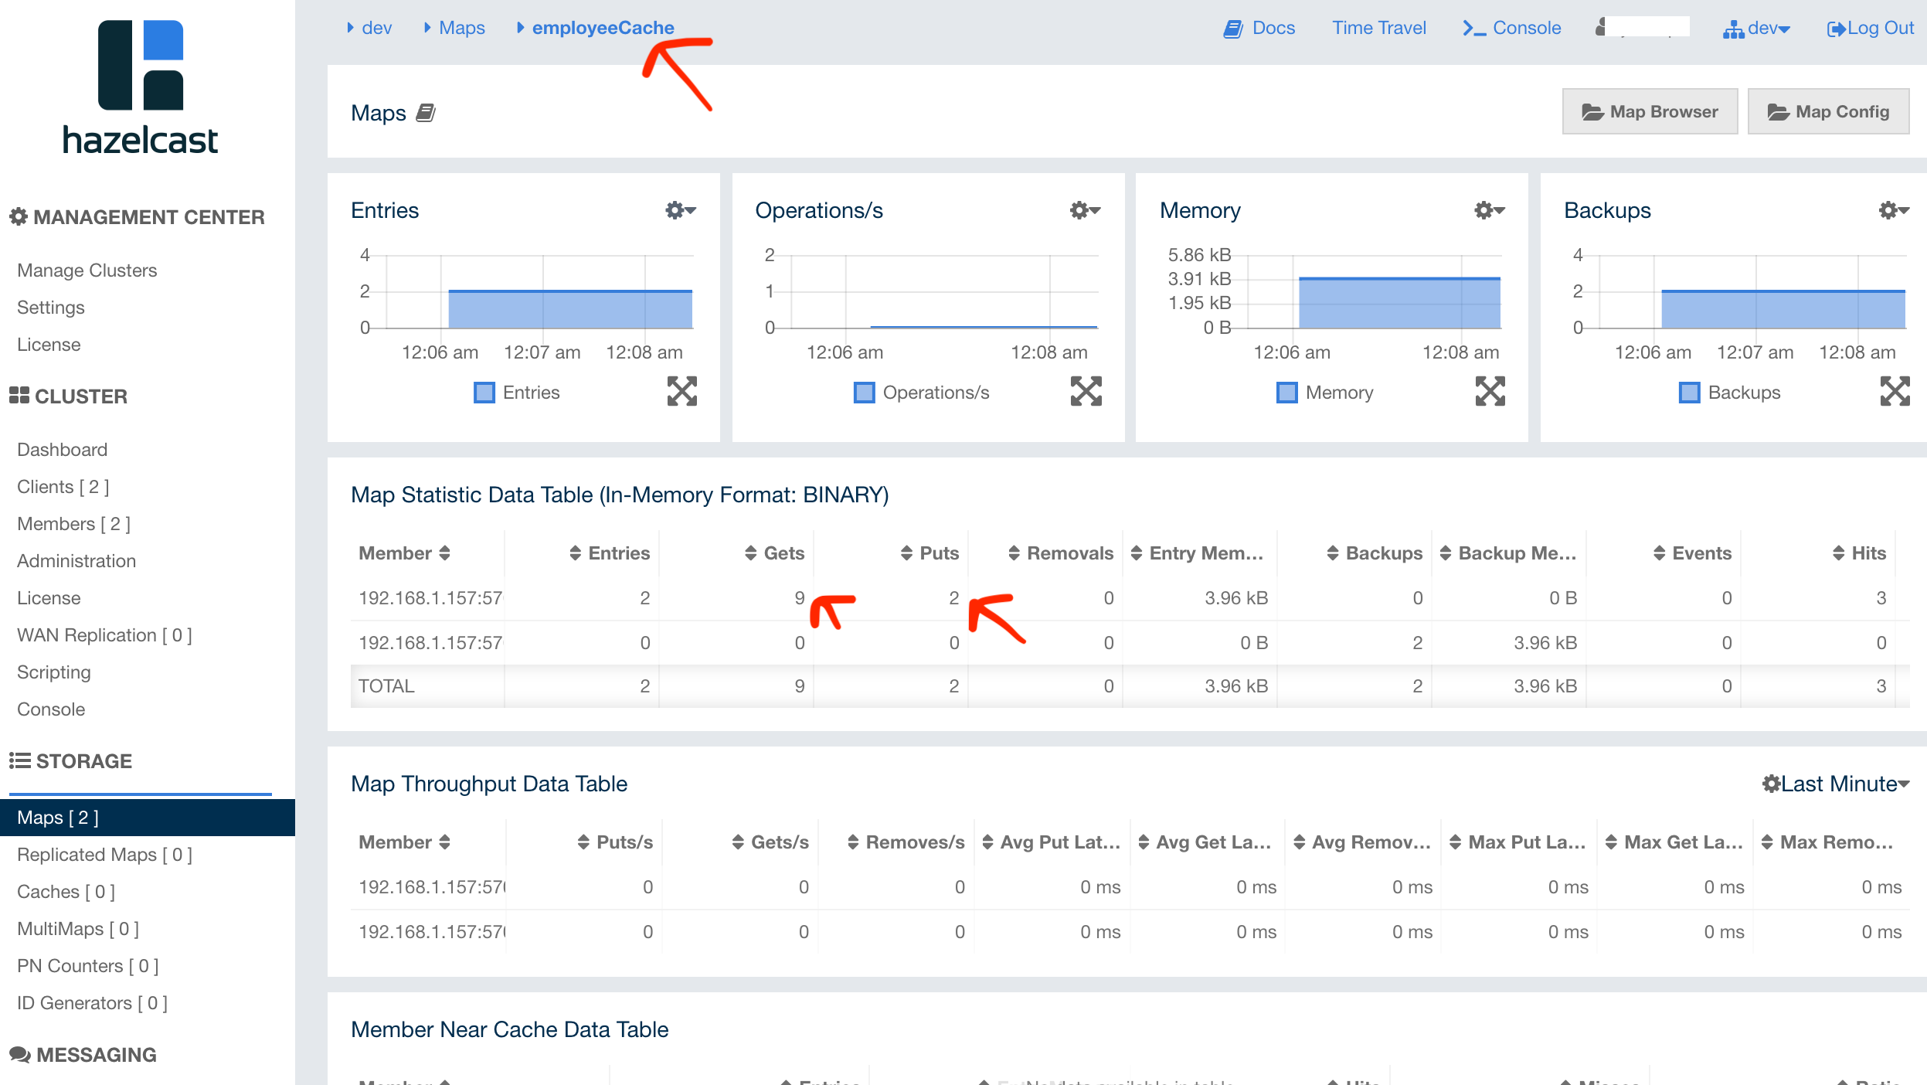Open the Maps documentation book icon
Screen dimensions: 1927x1085
pyautogui.click(x=426, y=114)
